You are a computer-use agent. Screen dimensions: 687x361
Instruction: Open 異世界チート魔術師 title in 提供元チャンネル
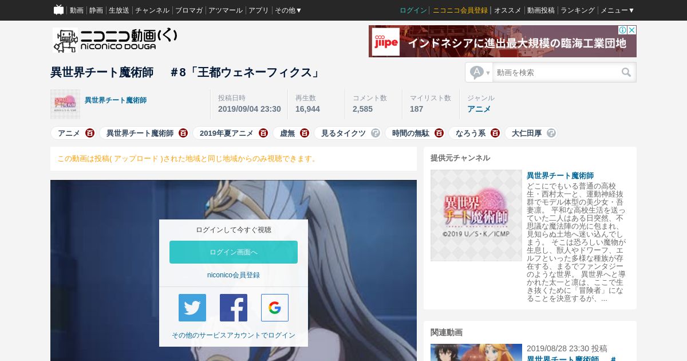click(x=560, y=175)
